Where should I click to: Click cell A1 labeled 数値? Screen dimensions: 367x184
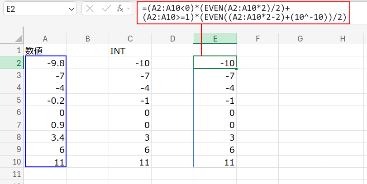(45, 51)
